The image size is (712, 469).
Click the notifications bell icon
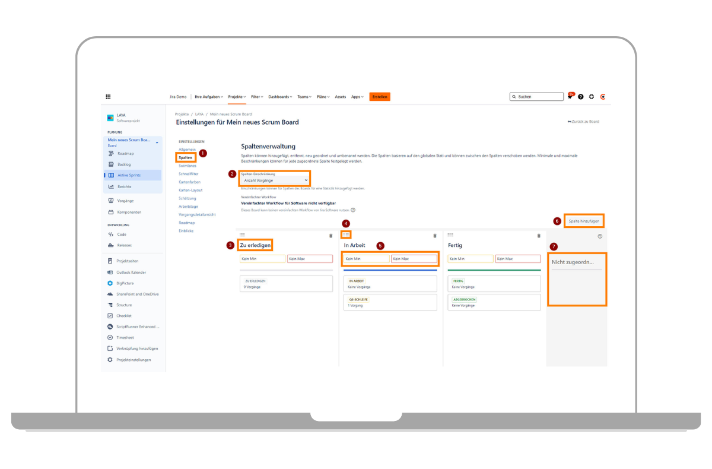pos(570,97)
